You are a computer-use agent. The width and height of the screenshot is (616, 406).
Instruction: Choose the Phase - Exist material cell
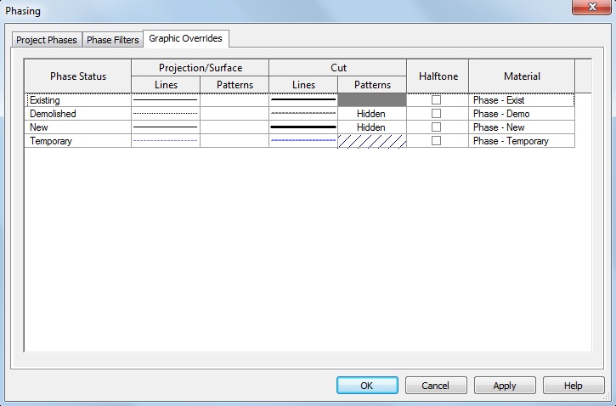[x=522, y=99]
